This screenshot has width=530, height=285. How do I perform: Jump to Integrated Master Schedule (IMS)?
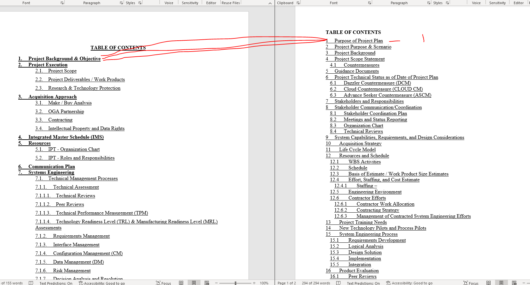[x=61, y=137]
